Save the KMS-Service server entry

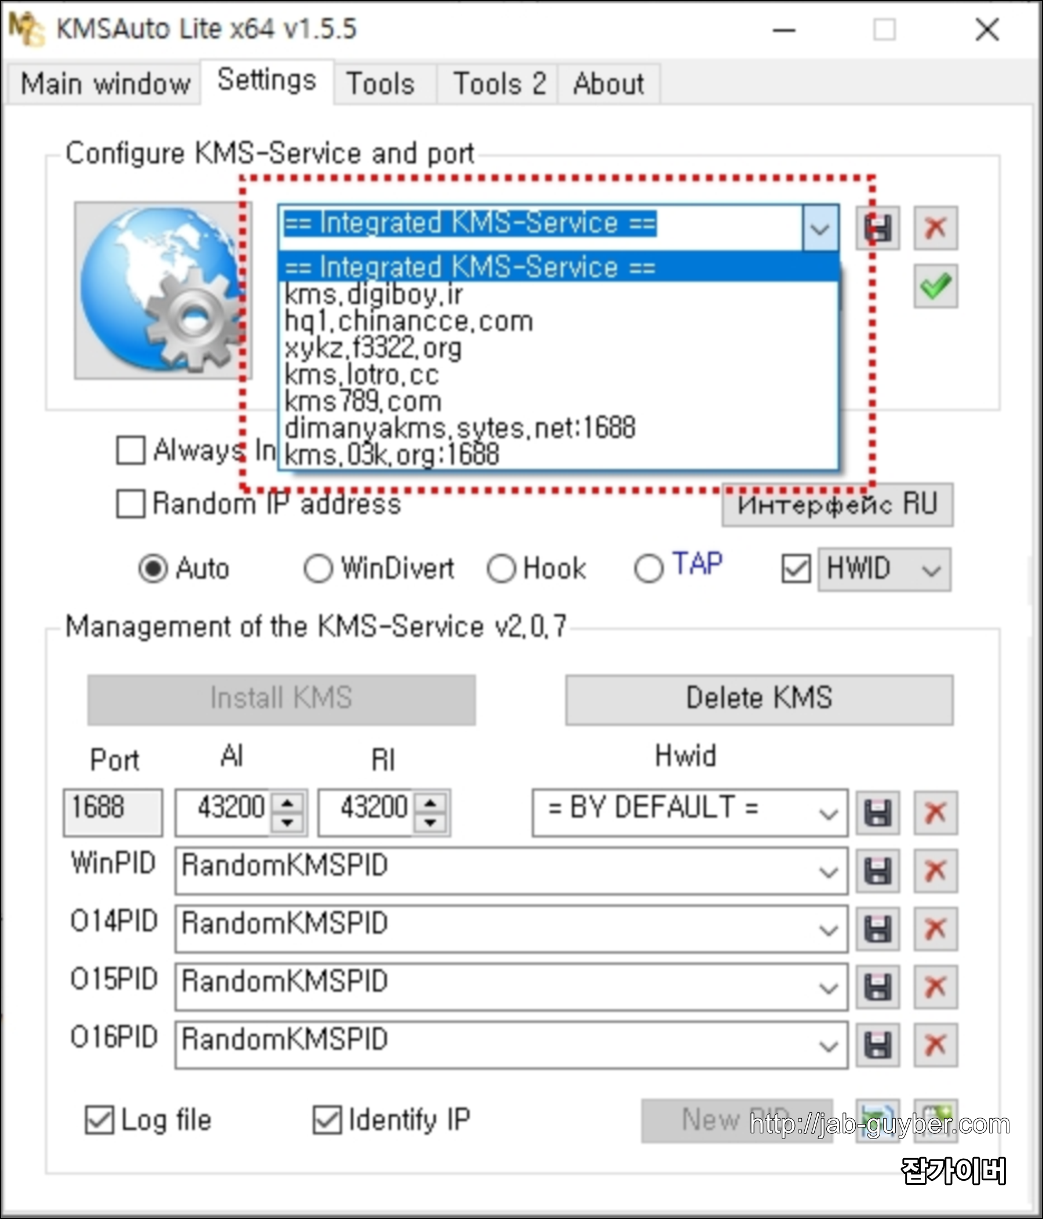878,228
